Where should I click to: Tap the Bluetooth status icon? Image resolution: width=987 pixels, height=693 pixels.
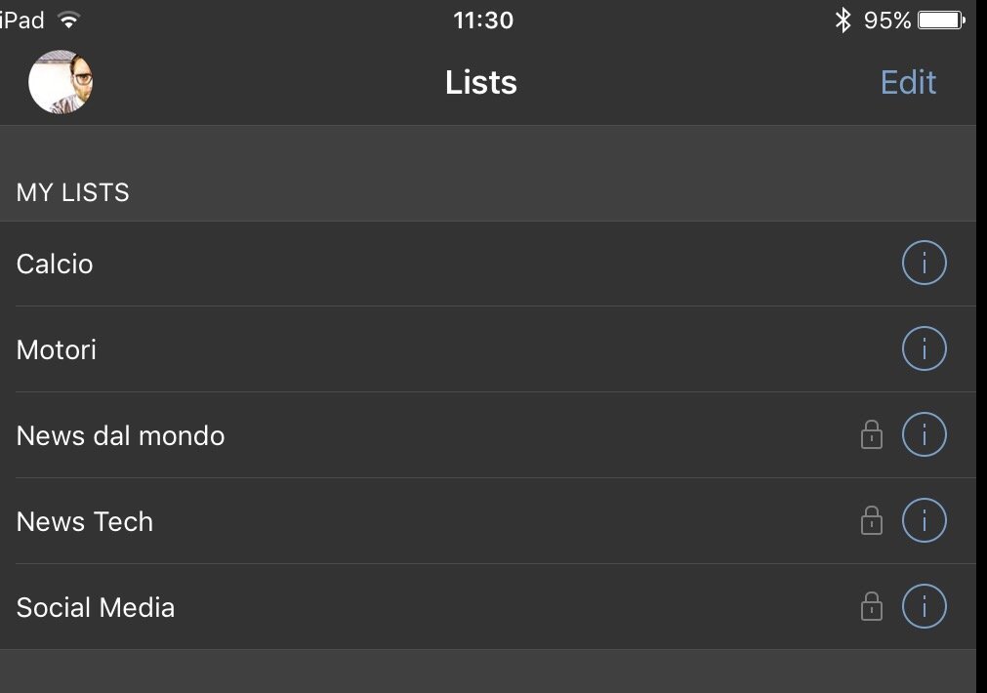point(843,20)
